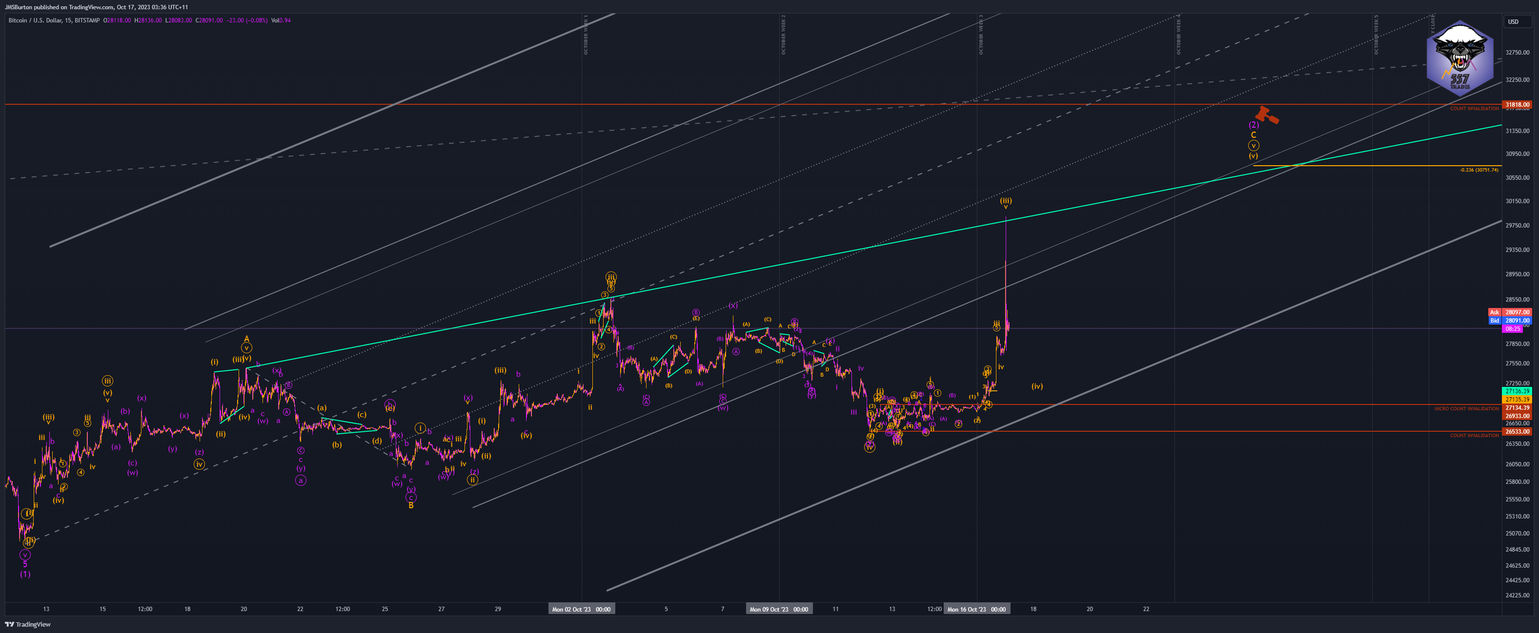Click the -0.236 (30751.74) fib level label
The image size is (1539, 633).
[1478, 170]
